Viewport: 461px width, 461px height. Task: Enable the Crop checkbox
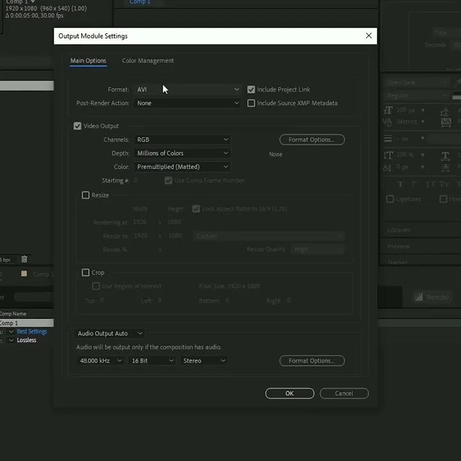pos(86,272)
